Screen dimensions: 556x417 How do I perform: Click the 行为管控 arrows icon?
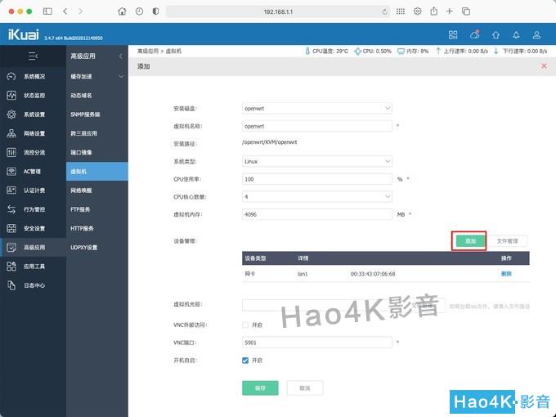(x=11, y=209)
